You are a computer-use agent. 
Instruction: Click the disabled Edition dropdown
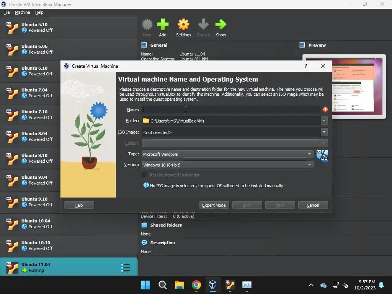[235, 143]
